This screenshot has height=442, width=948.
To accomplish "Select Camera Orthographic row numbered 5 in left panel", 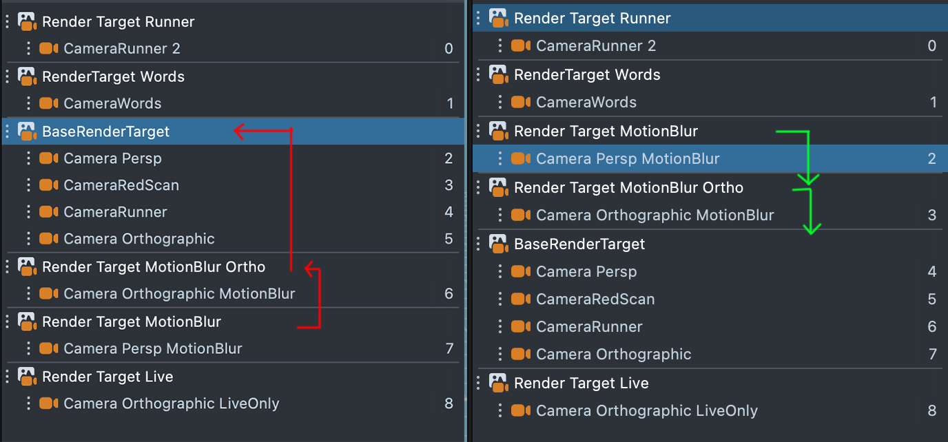I will pos(139,239).
